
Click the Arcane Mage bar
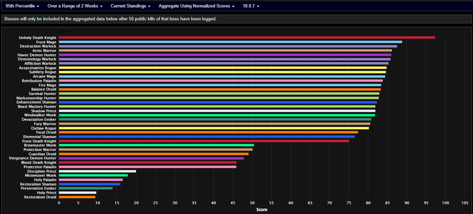pos(222,76)
